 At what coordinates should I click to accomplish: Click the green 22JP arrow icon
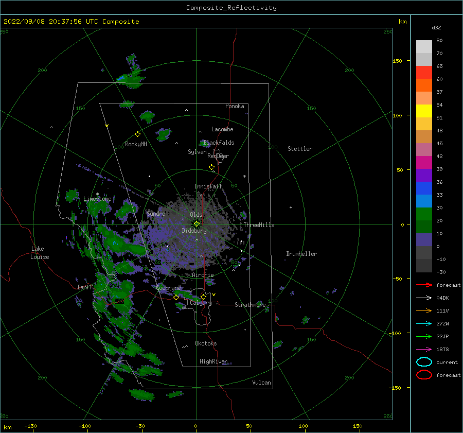click(424, 336)
